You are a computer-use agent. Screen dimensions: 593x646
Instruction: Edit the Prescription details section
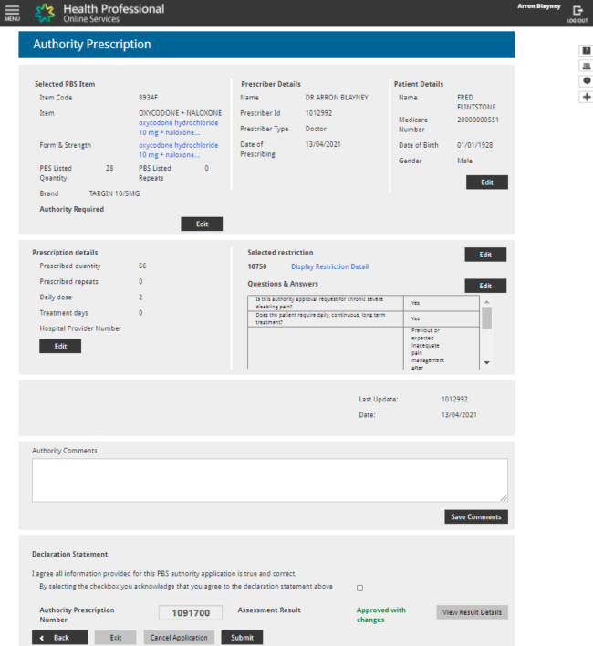(x=60, y=346)
